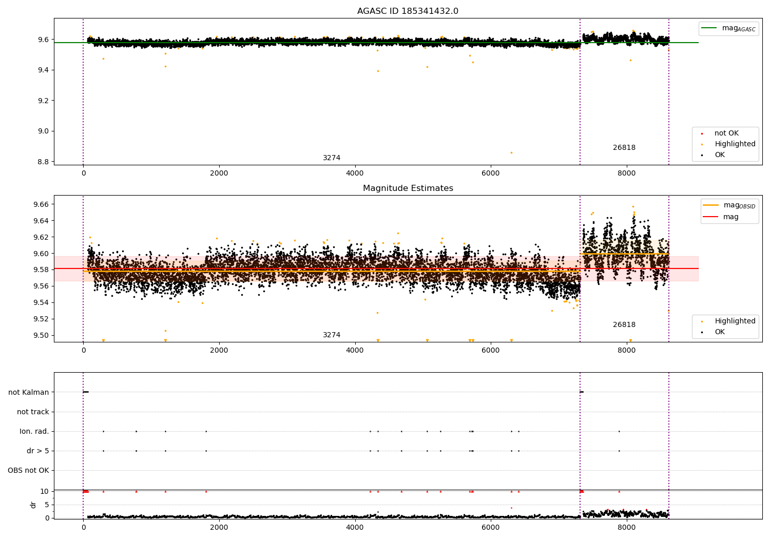The width and height of the screenshot is (770, 539).
Task: Click x-tick '2000' under the AGASC ID plot
Action: (219, 174)
